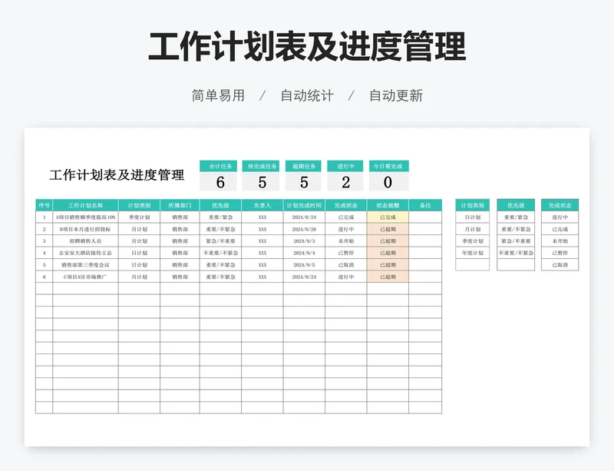Click 重要/紧急 in the side priority list
The width and height of the screenshot is (614, 471).
tap(516, 217)
